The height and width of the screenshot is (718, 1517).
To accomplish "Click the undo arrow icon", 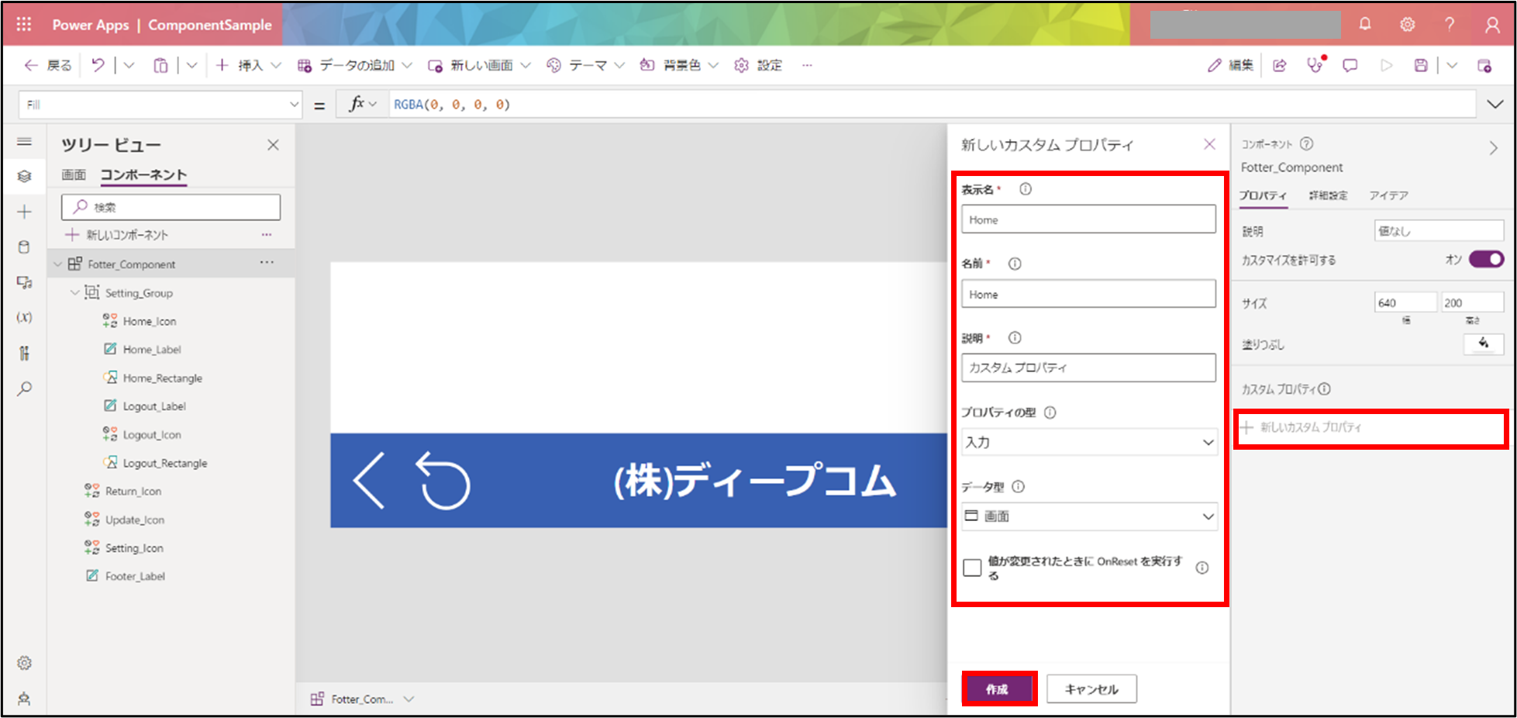I will coord(98,65).
